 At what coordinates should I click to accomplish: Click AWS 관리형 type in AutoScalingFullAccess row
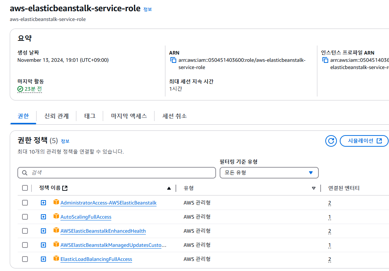(x=197, y=217)
